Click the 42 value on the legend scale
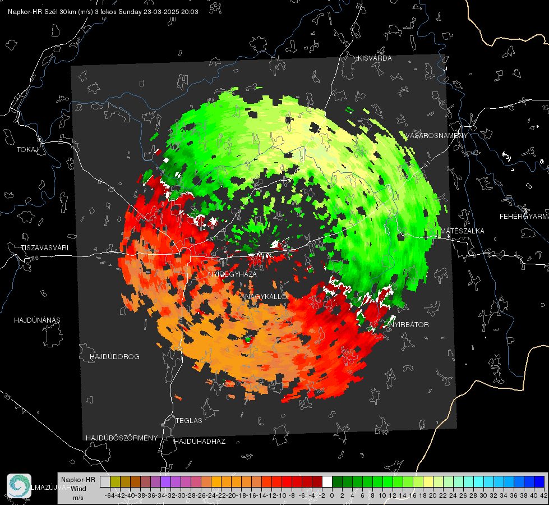Viewport: 549px width, 505px height. click(544, 495)
